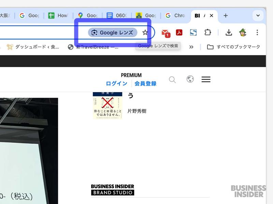Switch to the 0600 Google Docs tab
Screen dimensions: 273x204
117,16
